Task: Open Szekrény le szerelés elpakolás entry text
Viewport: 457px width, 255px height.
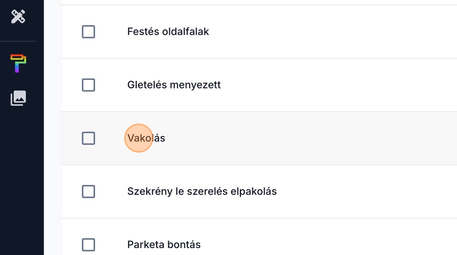Action: 202,191
